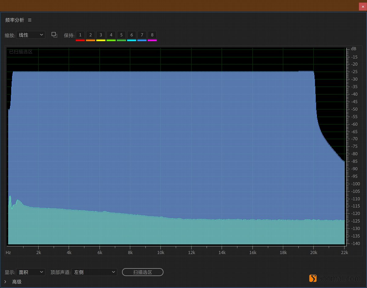Click hold snapshot button 7
Image resolution: width=367 pixels, height=288 pixels.
pyautogui.click(x=142, y=35)
